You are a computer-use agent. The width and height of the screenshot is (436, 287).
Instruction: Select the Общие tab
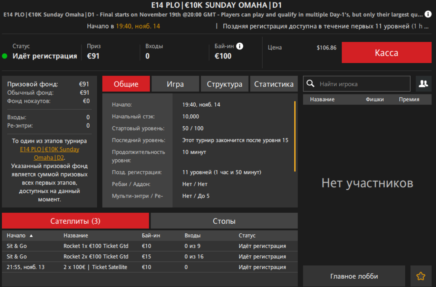pos(126,84)
